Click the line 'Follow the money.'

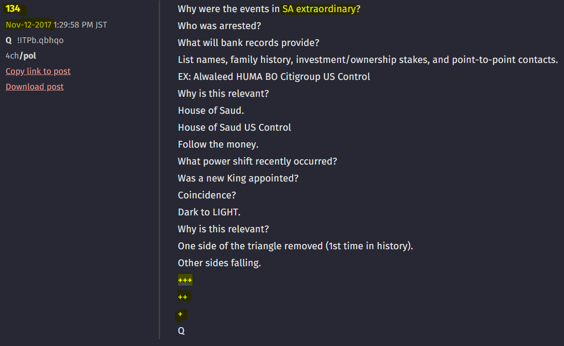pos(218,145)
